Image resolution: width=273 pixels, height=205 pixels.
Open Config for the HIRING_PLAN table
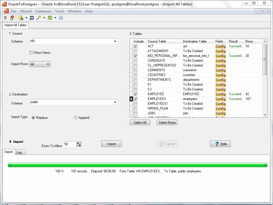[221, 108]
